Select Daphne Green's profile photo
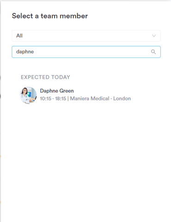The image size is (171, 222). [28, 95]
